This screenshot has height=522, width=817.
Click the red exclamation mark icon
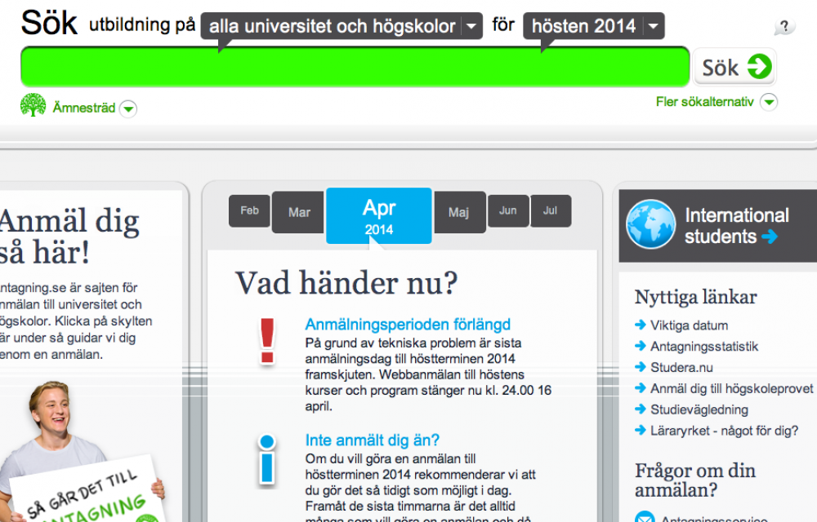pos(267,341)
